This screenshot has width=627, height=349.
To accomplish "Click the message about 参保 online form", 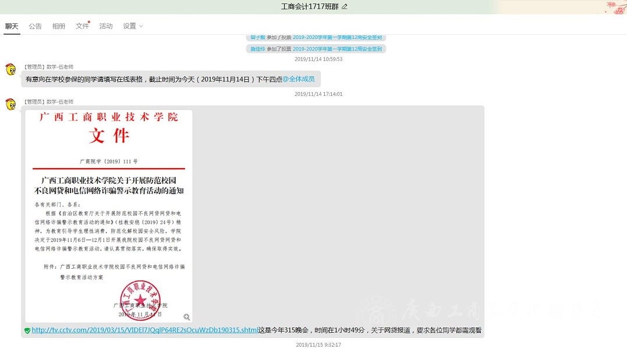I will click(x=171, y=79).
